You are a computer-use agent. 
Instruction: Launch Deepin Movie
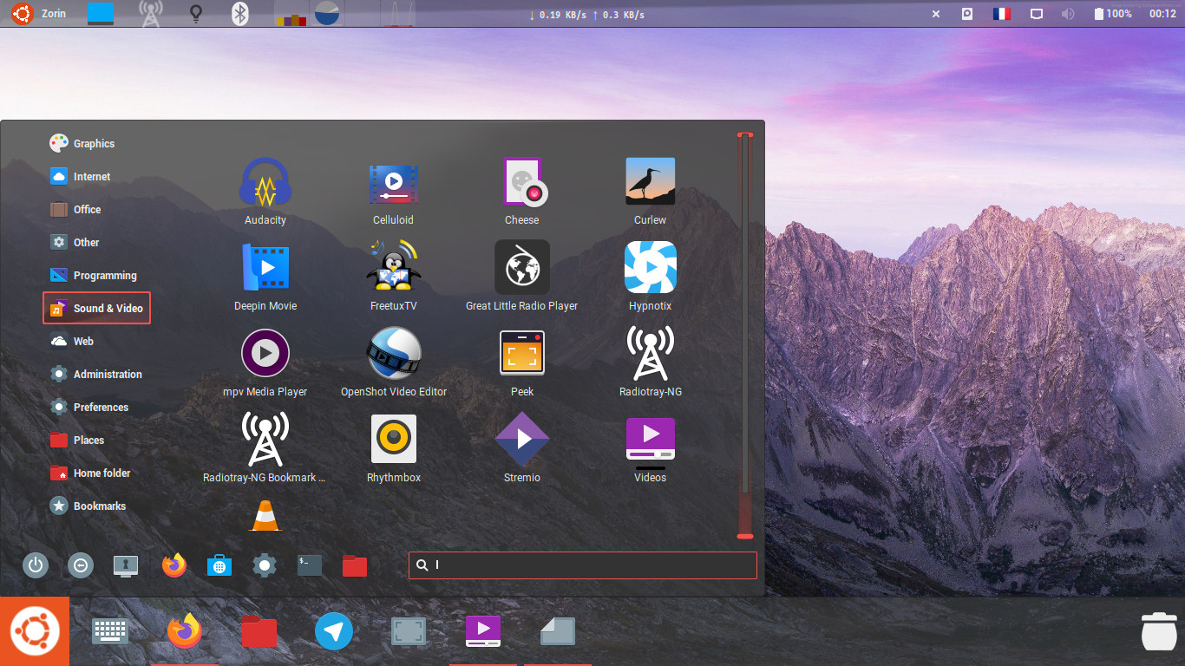pos(265,277)
